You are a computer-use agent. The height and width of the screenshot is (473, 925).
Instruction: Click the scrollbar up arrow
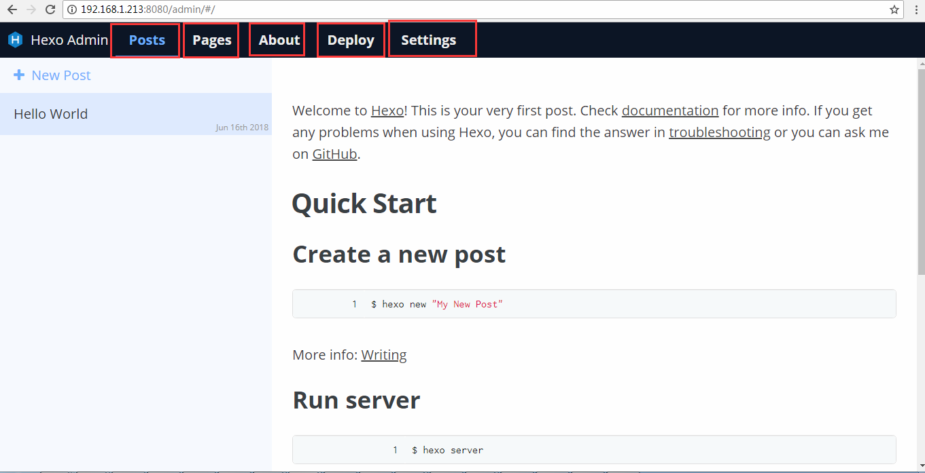pyautogui.click(x=921, y=63)
